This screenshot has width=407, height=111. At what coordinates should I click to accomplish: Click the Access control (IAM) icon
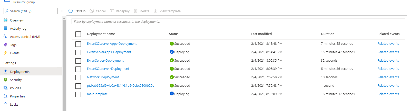coord(5,37)
